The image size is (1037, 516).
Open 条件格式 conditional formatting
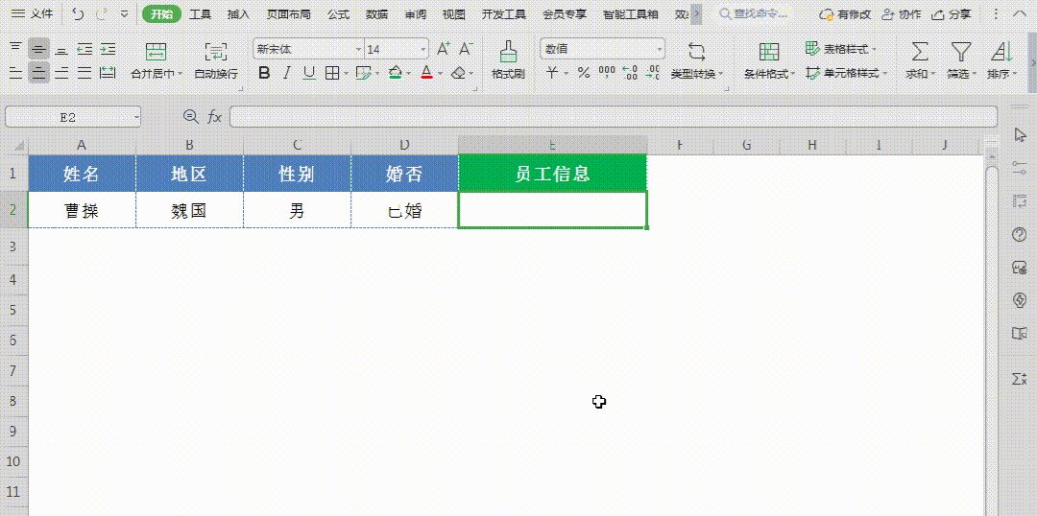(769, 60)
